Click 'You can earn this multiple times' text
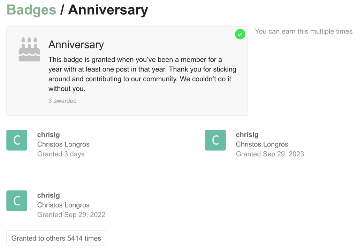357x249 pixels. pos(304,31)
